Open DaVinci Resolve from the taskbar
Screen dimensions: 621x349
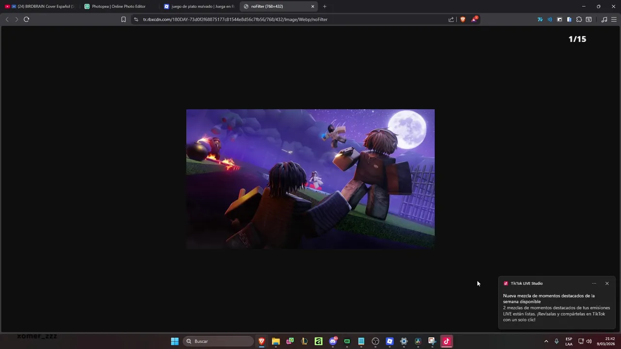point(418,341)
